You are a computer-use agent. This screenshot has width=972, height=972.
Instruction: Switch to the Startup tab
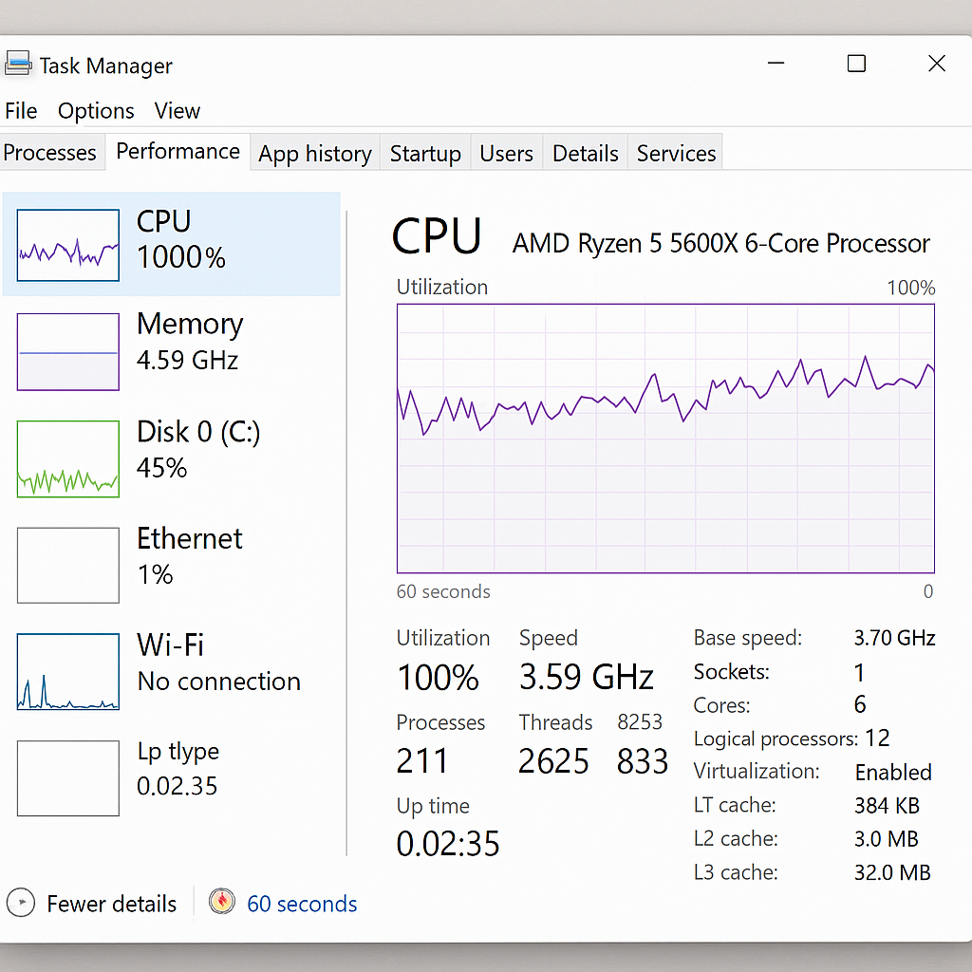[x=425, y=152]
